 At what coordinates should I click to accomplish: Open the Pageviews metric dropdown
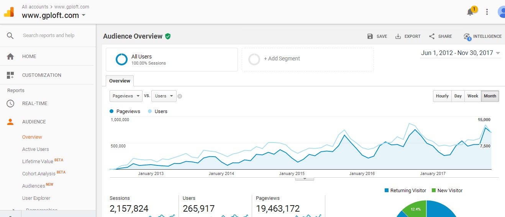126,96
